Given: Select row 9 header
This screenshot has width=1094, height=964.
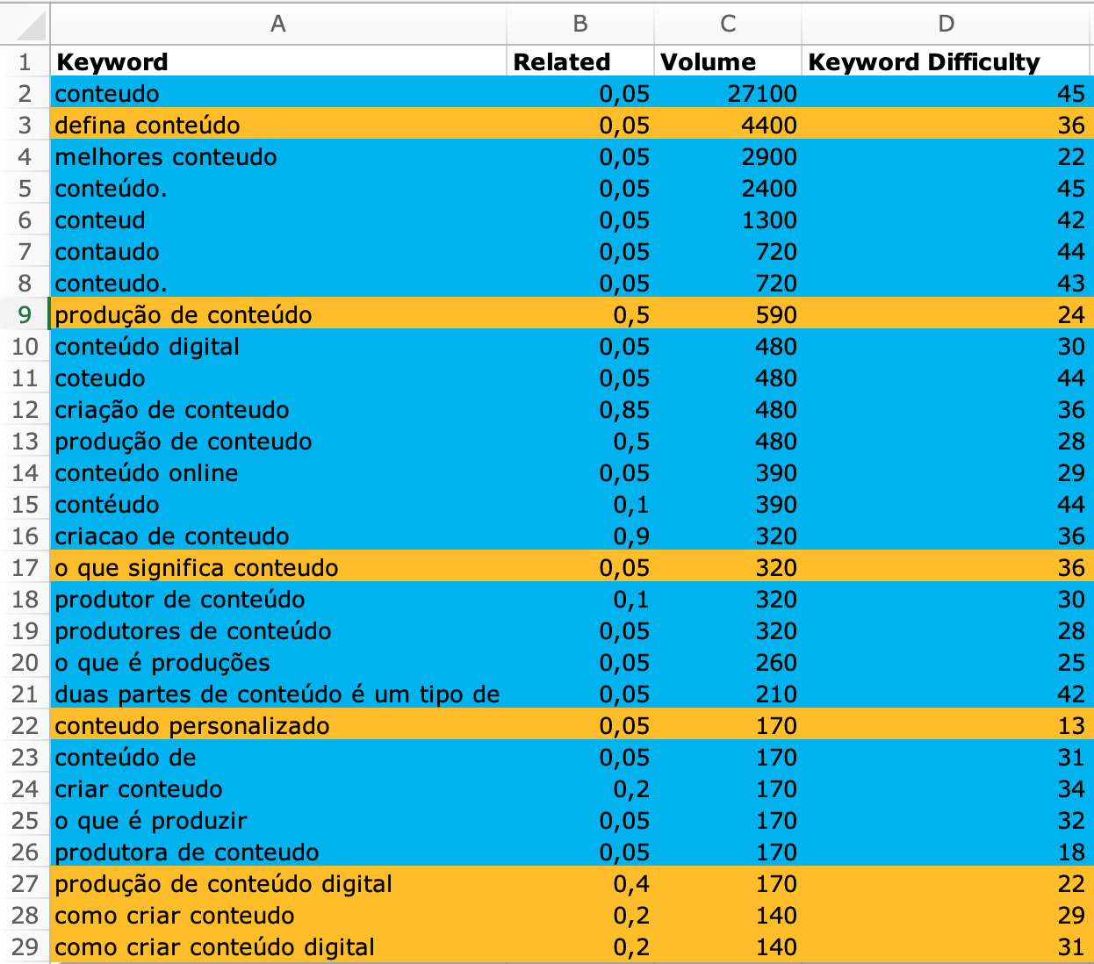Looking at the screenshot, I should (x=25, y=315).
